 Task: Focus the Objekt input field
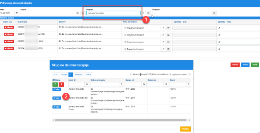coord(48,13)
